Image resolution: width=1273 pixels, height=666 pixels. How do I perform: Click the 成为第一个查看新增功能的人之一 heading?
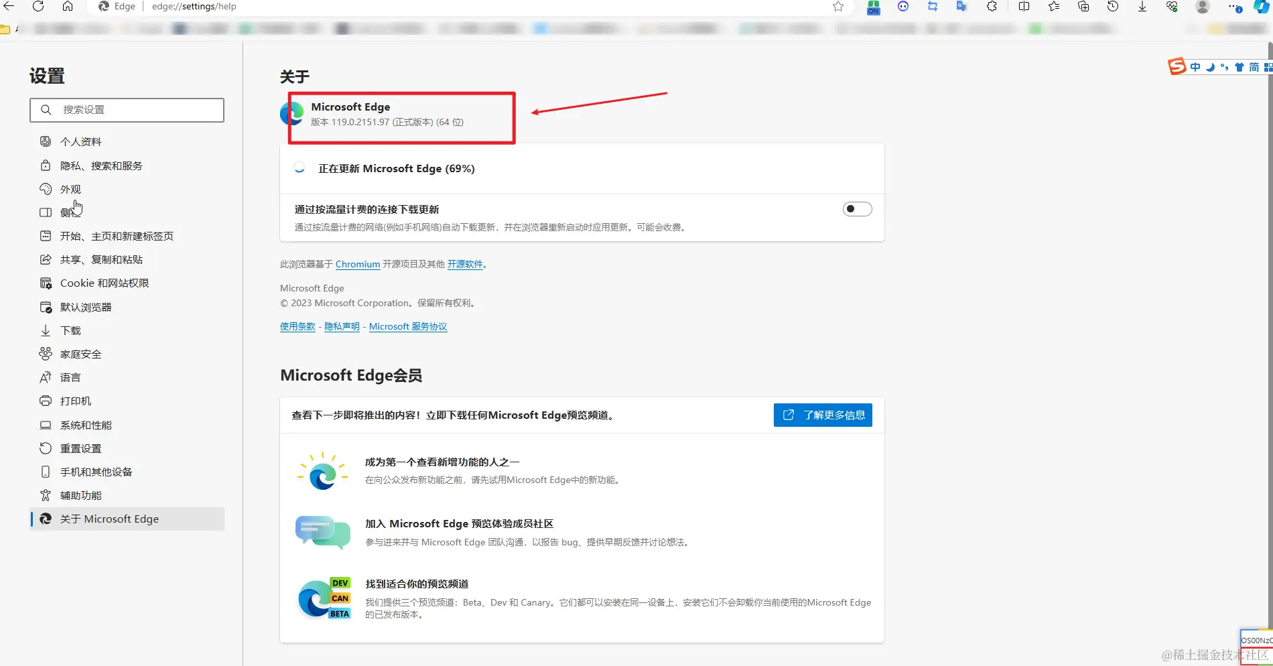(x=442, y=462)
